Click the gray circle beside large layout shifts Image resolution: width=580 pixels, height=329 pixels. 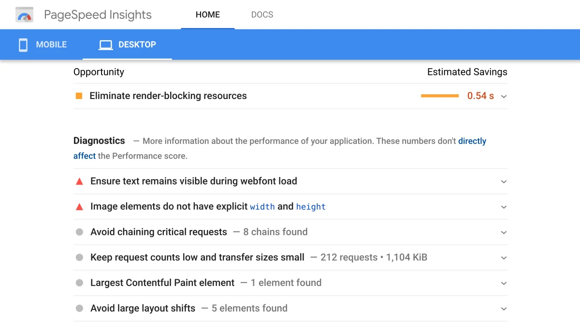(79, 308)
